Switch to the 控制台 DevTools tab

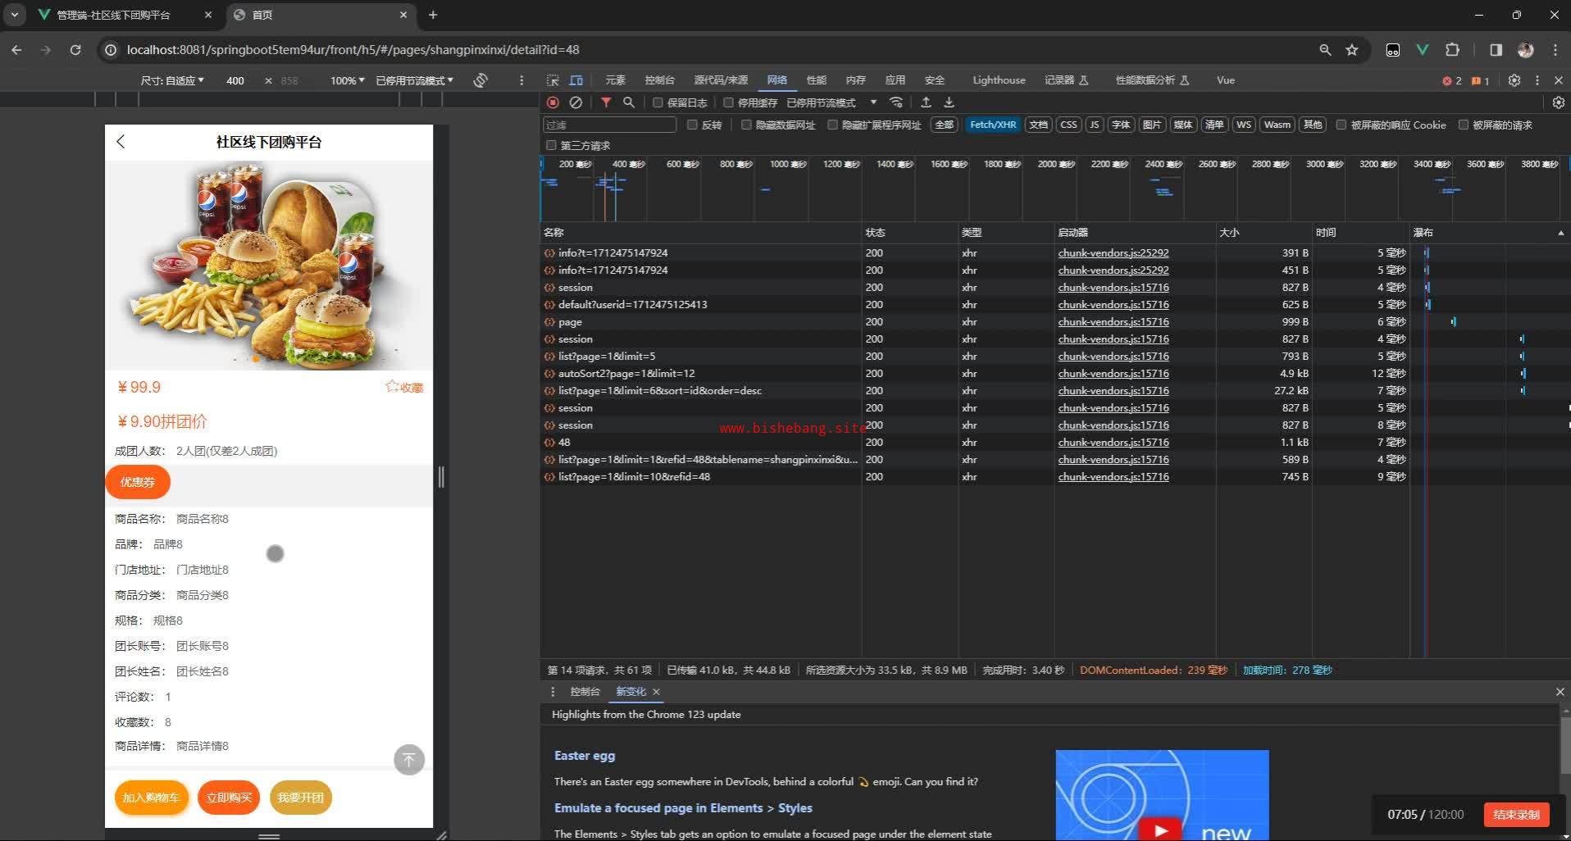coord(659,80)
